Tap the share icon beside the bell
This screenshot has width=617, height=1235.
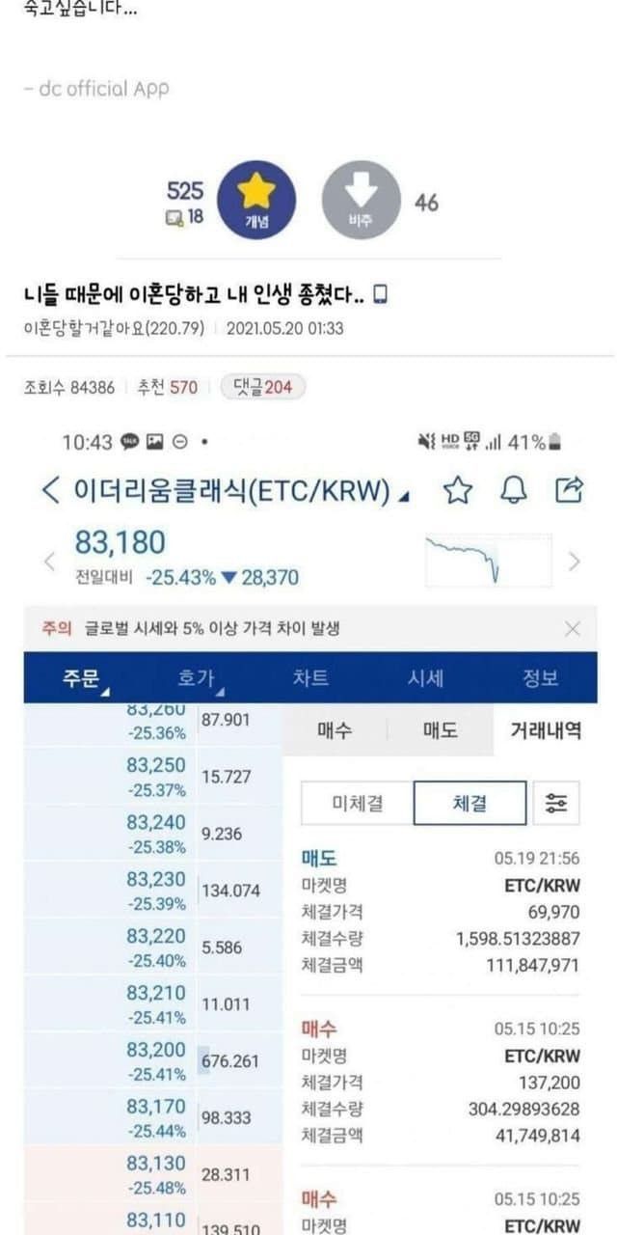click(x=570, y=490)
